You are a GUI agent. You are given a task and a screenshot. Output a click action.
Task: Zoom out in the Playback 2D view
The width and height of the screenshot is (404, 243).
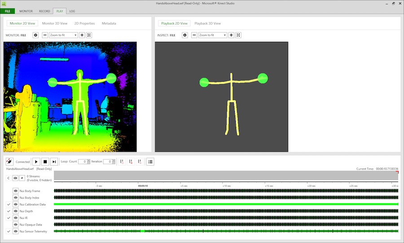(x=194, y=35)
